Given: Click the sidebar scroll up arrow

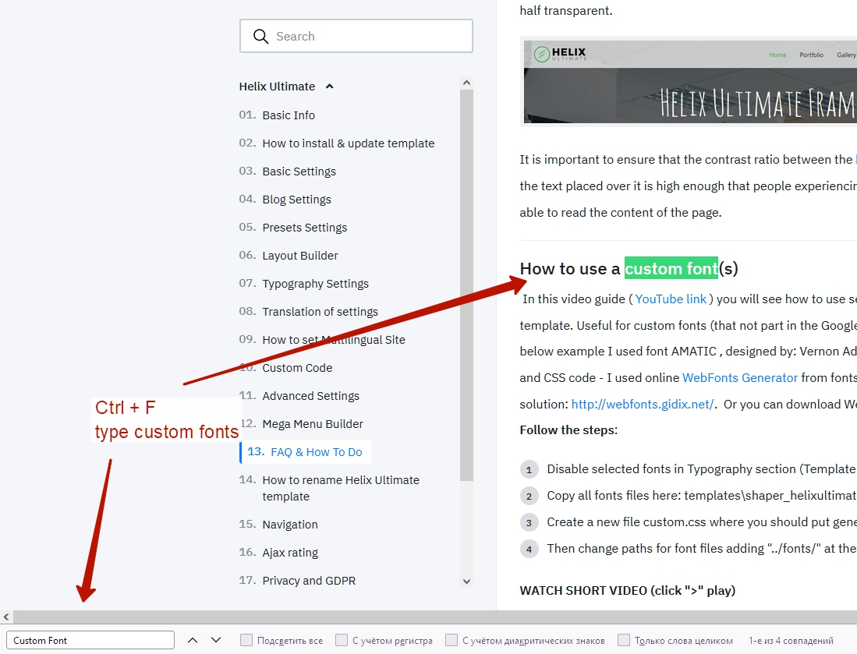Looking at the screenshot, I should point(466,83).
